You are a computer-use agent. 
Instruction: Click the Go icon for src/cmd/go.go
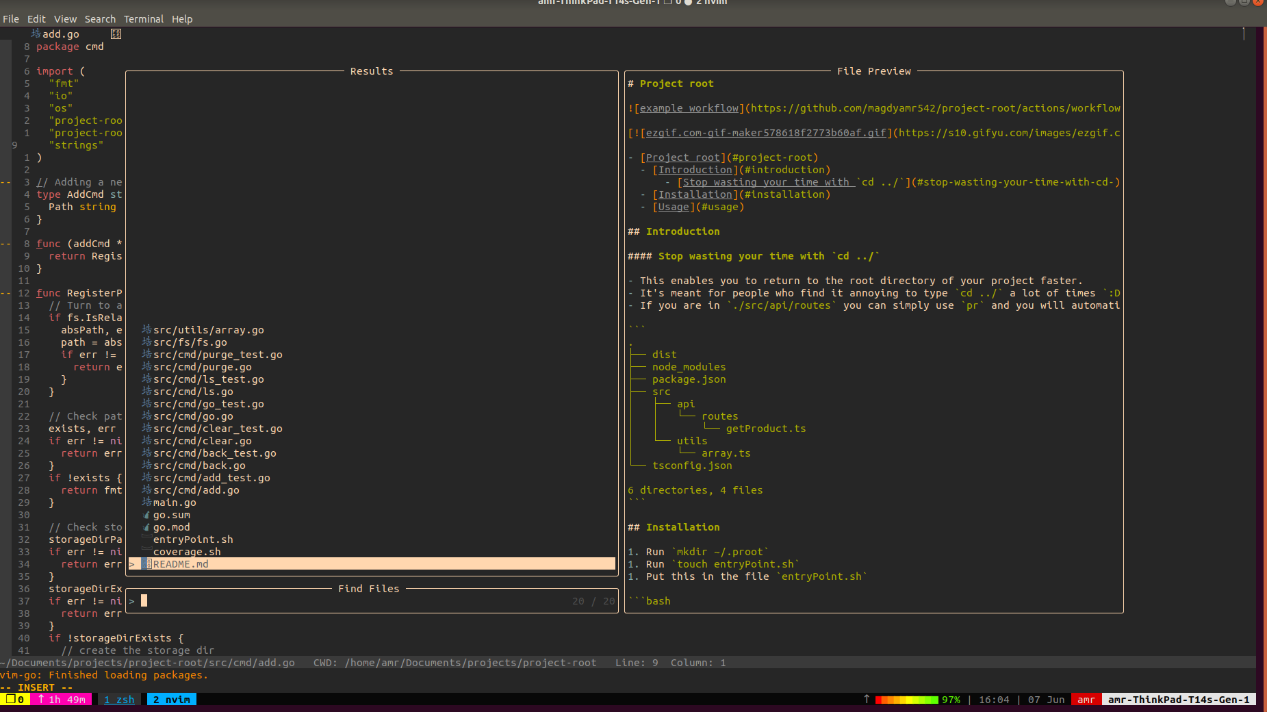[146, 416]
